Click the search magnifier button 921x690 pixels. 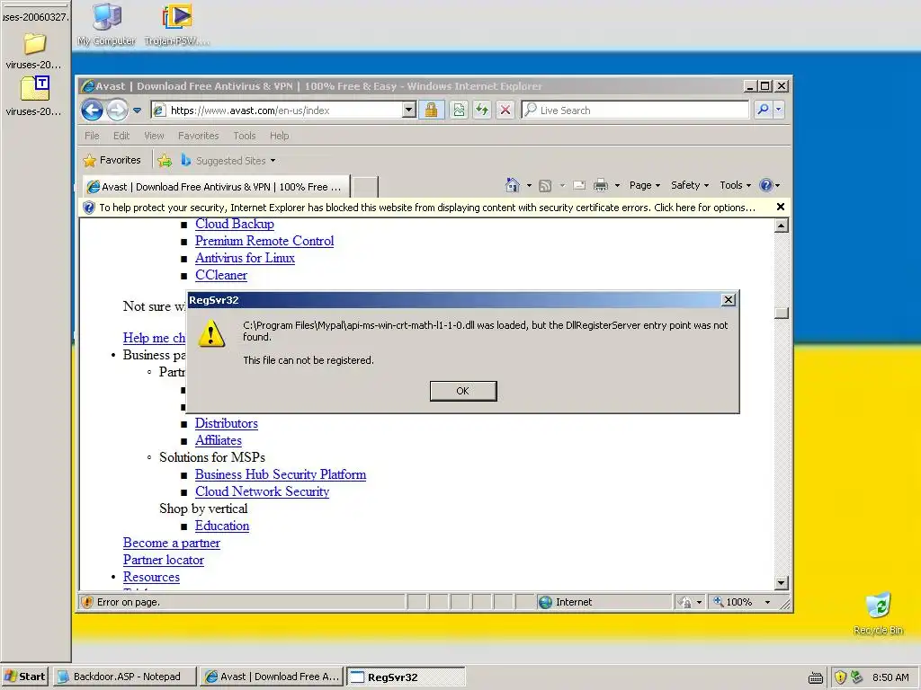(x=763, y=110)
